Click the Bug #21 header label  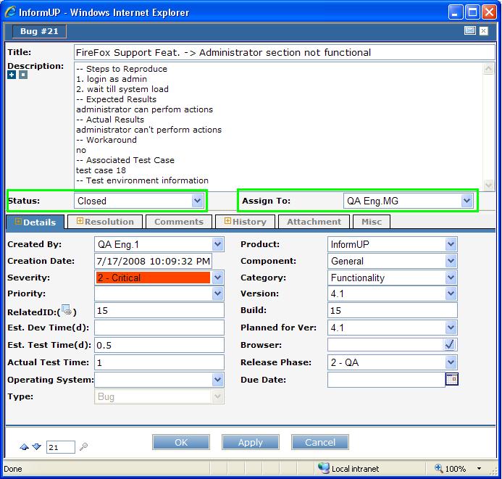[x=39, y=31]
